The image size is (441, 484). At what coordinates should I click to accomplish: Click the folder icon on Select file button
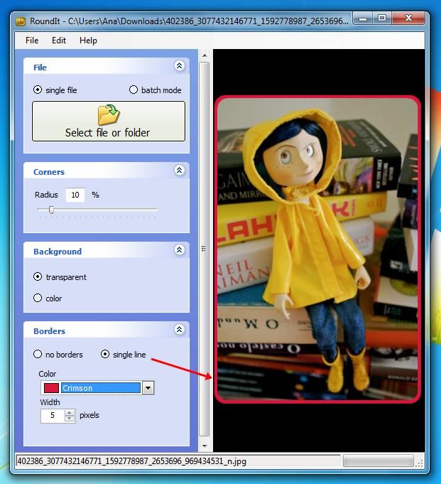(x=109, y=114)
